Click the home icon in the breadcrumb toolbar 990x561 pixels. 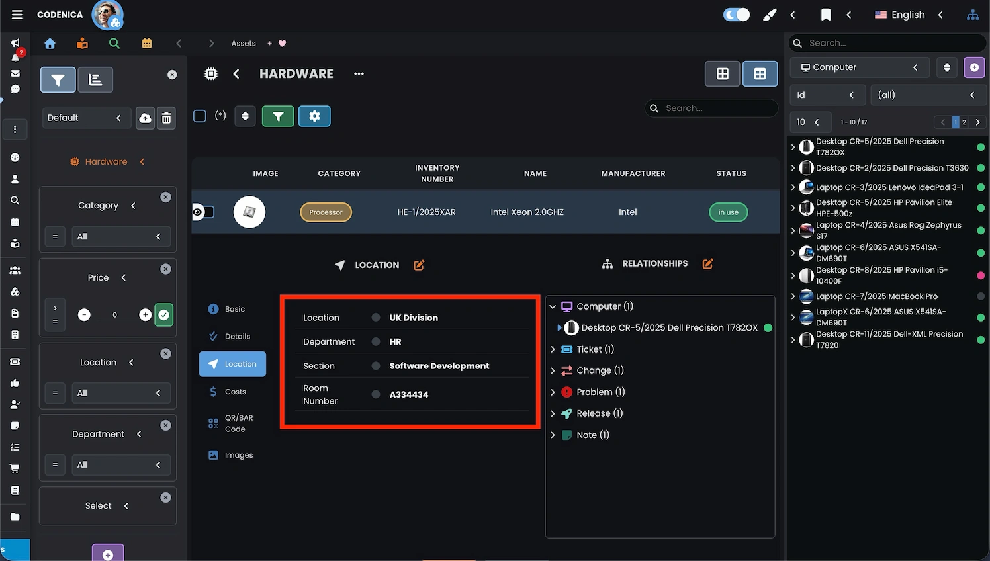click(50, 42)
